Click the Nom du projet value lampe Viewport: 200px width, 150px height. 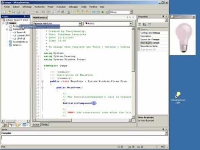(x=160, y=43)
